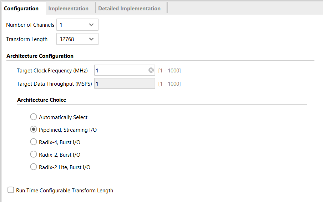
Task: Choose the Automatically Select architecture option
Action: click(x=34, y=117)
